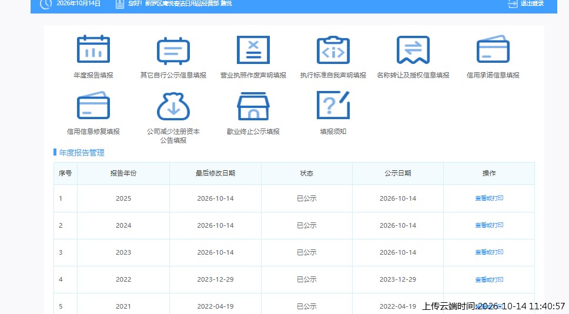Click the 操作 column header
Screen dimensions: 569x314
[489, 174]
